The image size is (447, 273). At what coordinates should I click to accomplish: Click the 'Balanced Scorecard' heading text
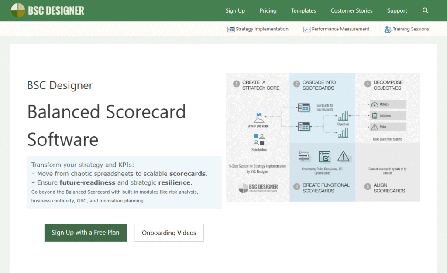[x=107, y=111]
